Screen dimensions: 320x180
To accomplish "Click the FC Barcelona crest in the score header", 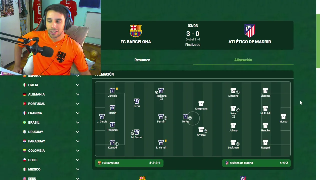I will pos(136,31).
